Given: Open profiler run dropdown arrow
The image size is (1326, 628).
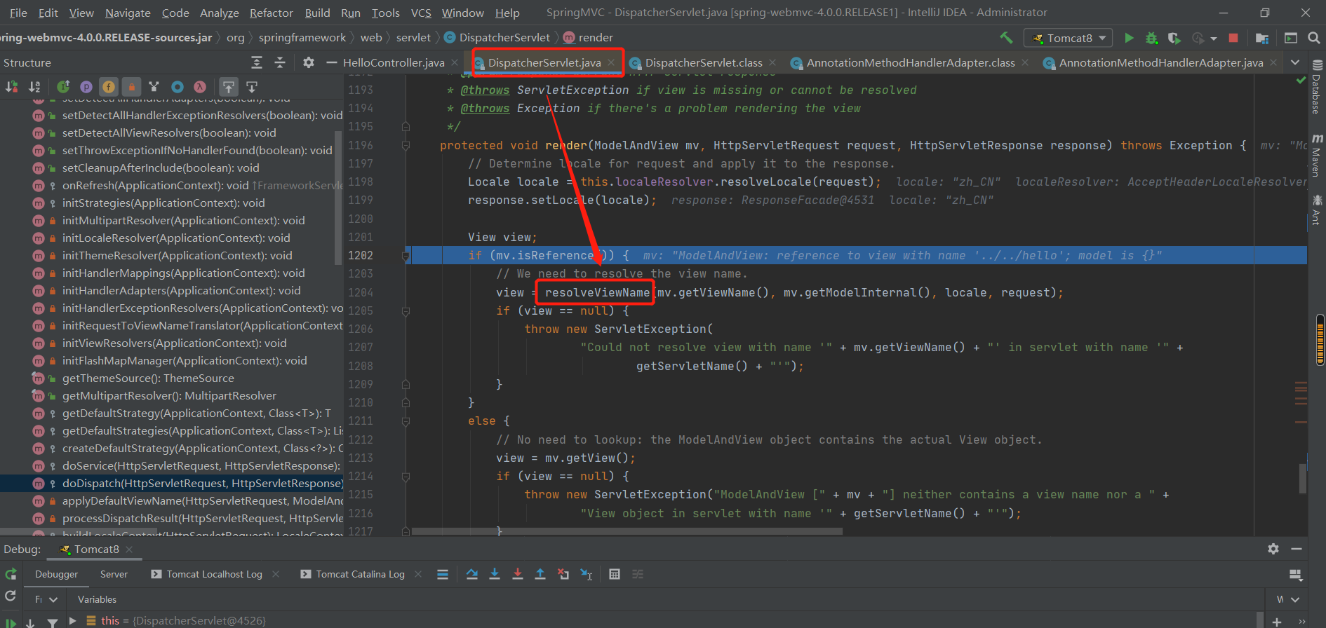Looking at the screenshot, I should [1214, 39].
